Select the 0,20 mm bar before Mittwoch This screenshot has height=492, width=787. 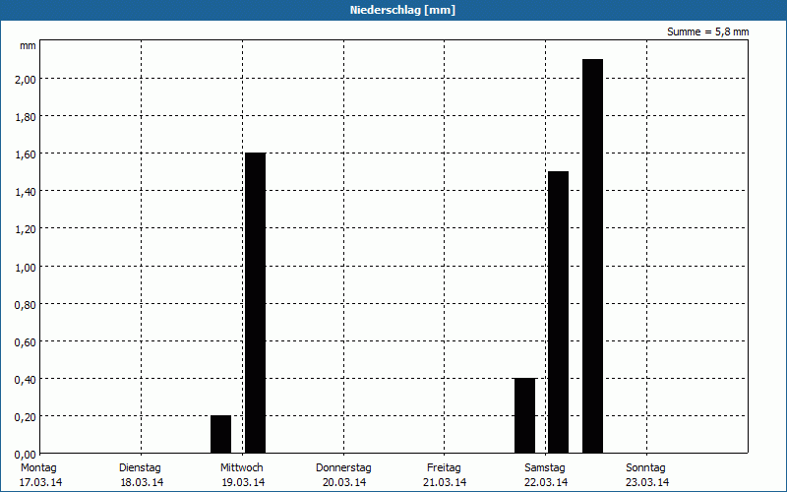coord(220,434)
